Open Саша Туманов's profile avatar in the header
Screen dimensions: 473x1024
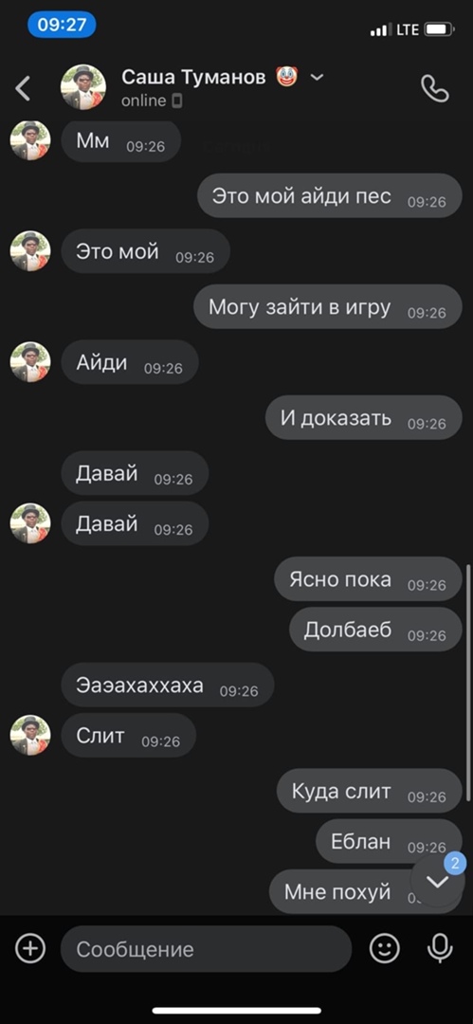83,87
